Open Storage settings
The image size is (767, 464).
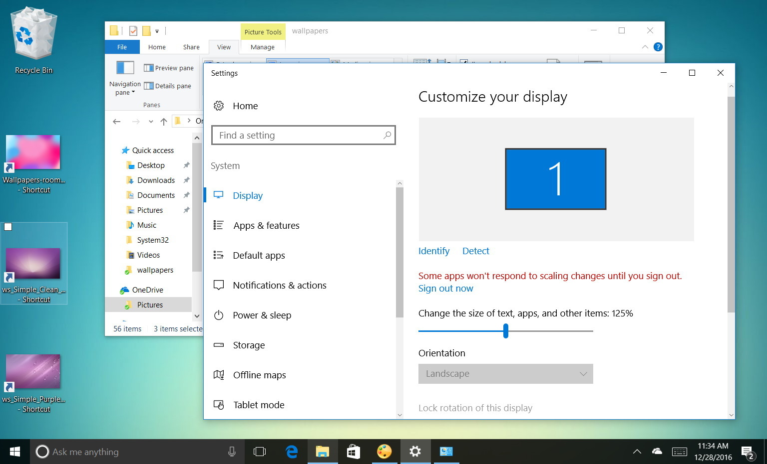click(x=249, y=345)
